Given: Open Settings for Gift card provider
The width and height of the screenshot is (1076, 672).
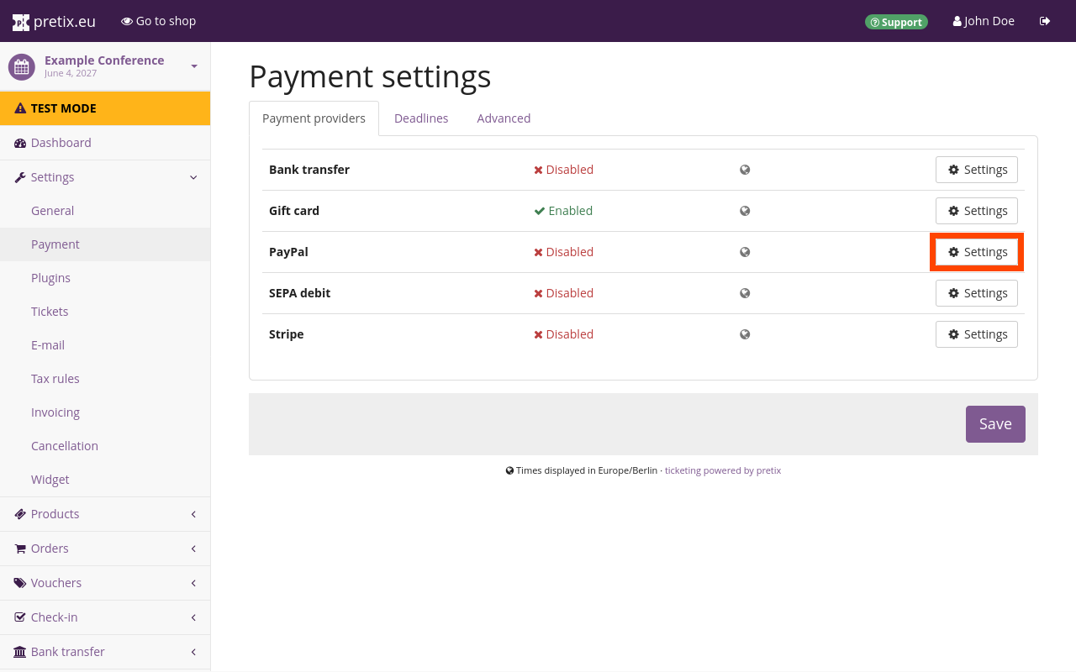Looking at the screenshot, I should pyautogui.click(x=977, y=211).
